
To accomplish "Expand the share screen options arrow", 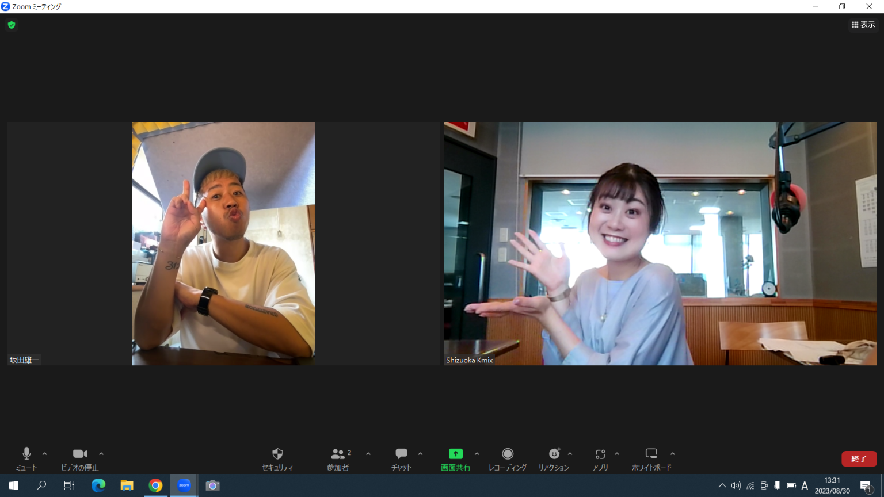I will coord(477,454).
